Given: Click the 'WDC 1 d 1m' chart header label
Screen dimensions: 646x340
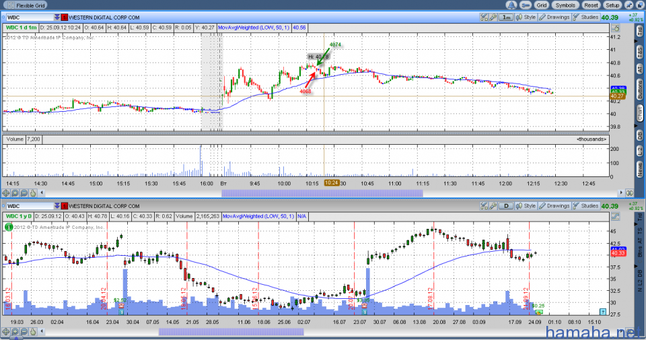Looking at the screenshot, I should [x=21, y=28].
